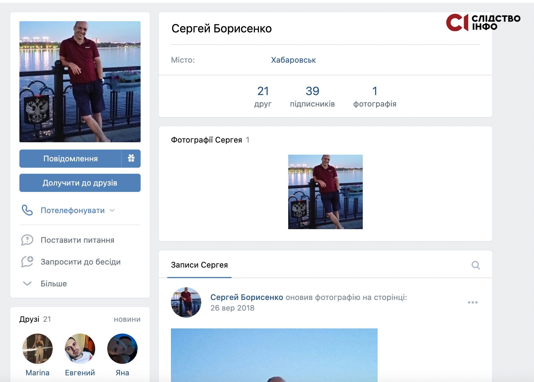Click the question bubble icon

(27, 240)
